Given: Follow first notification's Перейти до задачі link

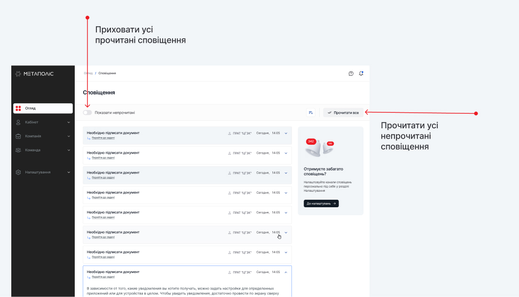Looking at the screenshot, I should click(x=103, y=138).
